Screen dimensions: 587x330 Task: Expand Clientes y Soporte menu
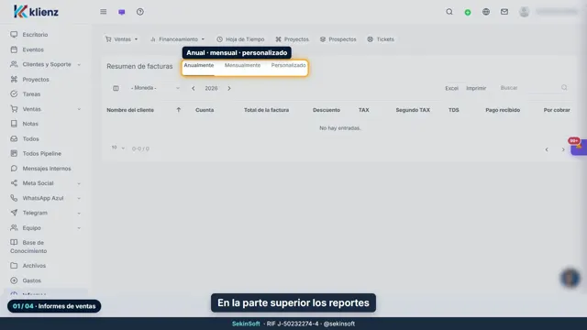click(46, 64)
